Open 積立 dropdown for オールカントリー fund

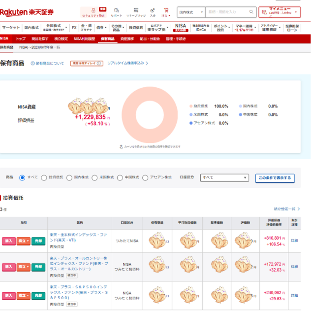tap(24, 267)
